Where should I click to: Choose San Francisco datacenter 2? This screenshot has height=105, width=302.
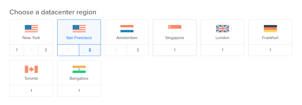point(90,50)
